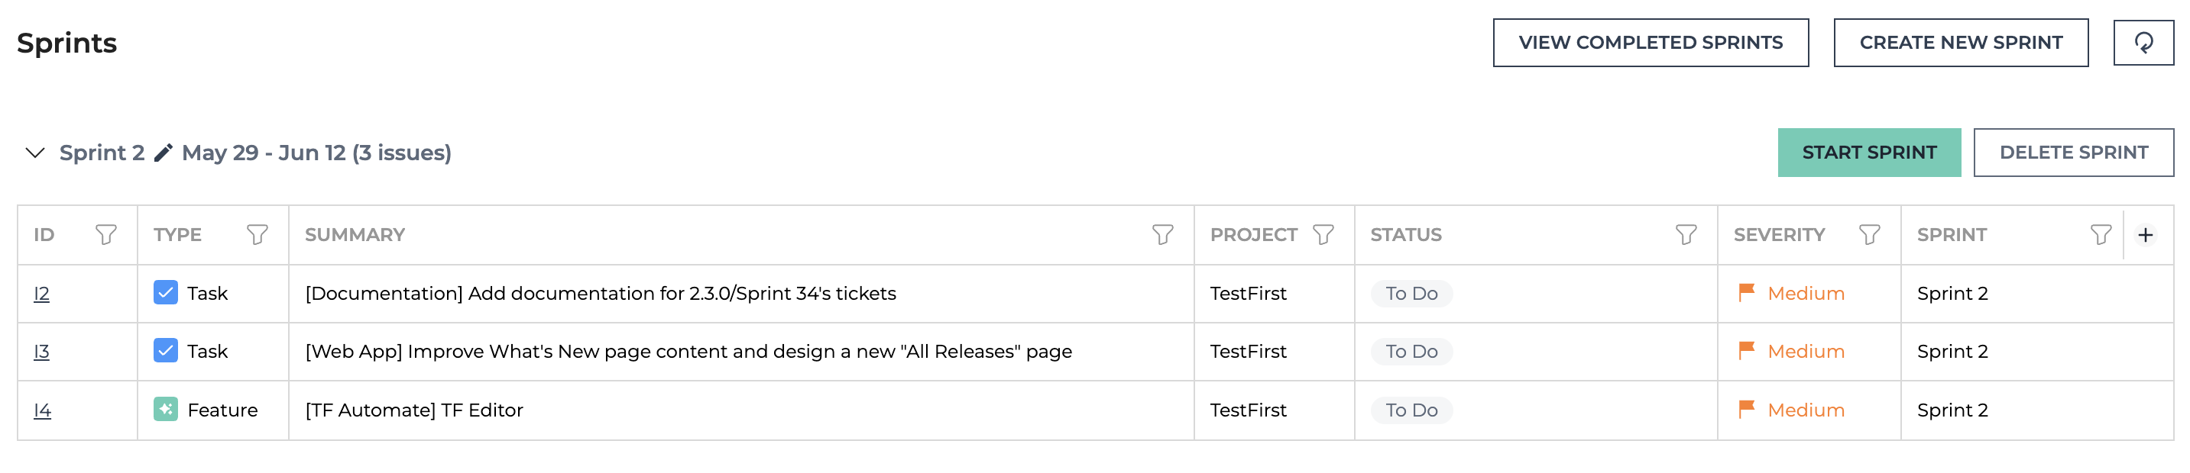This screenshot has height=473, width=2190.
Task: Change the To Do status for issue I3
Action: click(x=1411, y=352)
